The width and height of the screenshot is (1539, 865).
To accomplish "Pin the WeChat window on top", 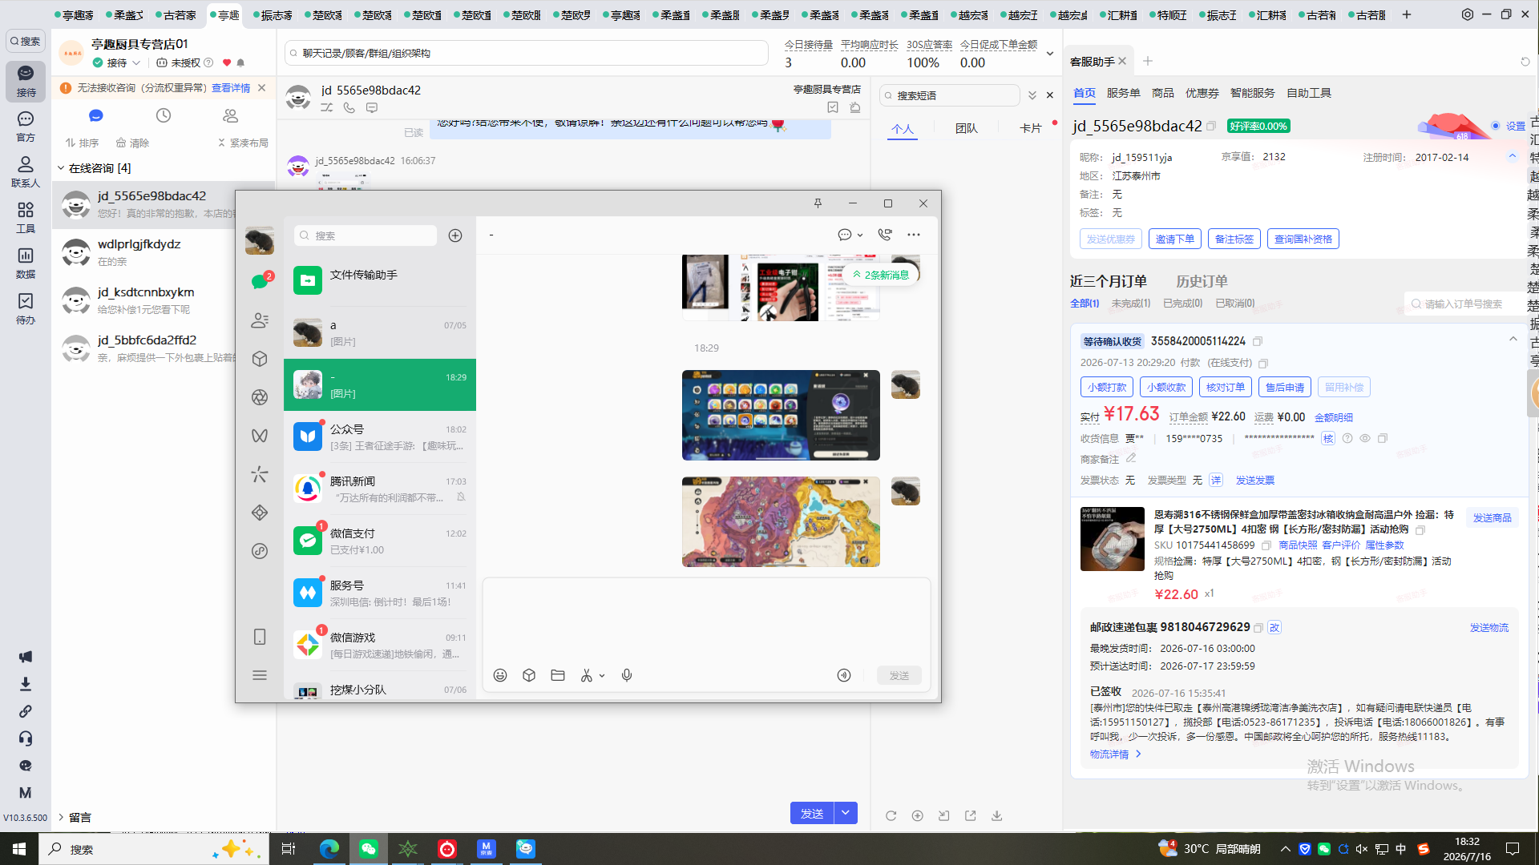I will pos(818,203).
